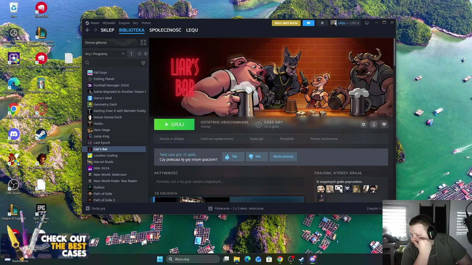Open game settings gear icon
Image resolution: width=472 pixels, height=265 pixels.
364,124
